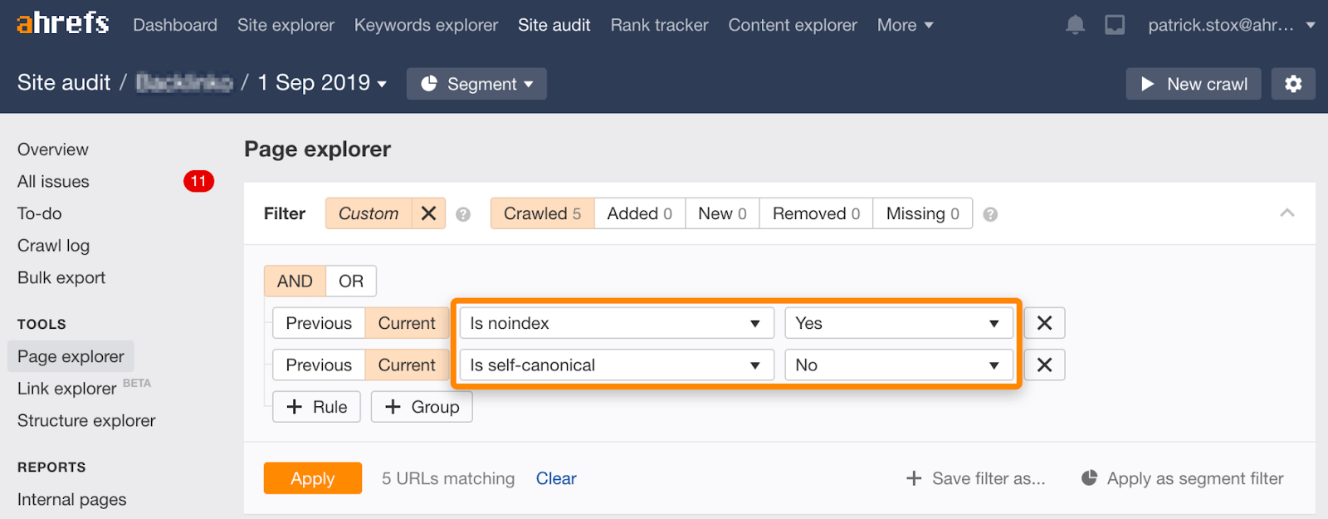Open the Segment dropdown
Viewport: 1328px width, 519px height.
click(476, 84)
